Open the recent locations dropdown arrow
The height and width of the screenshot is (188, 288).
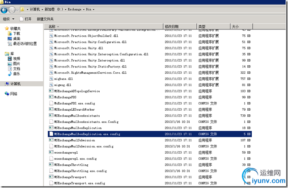(x=17, y=10)
